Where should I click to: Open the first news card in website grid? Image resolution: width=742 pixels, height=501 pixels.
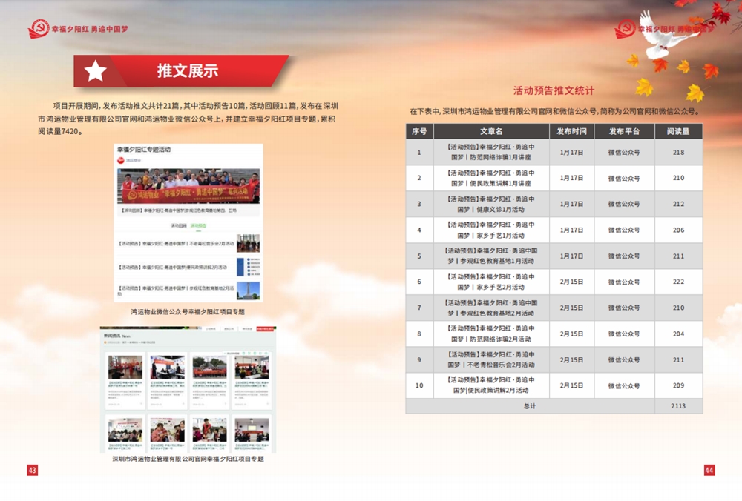pyautogui.click(x=125, y=381)
